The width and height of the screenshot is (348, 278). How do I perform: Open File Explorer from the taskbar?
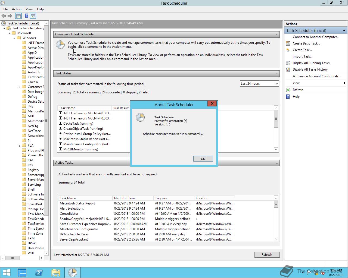pos(56,273)
